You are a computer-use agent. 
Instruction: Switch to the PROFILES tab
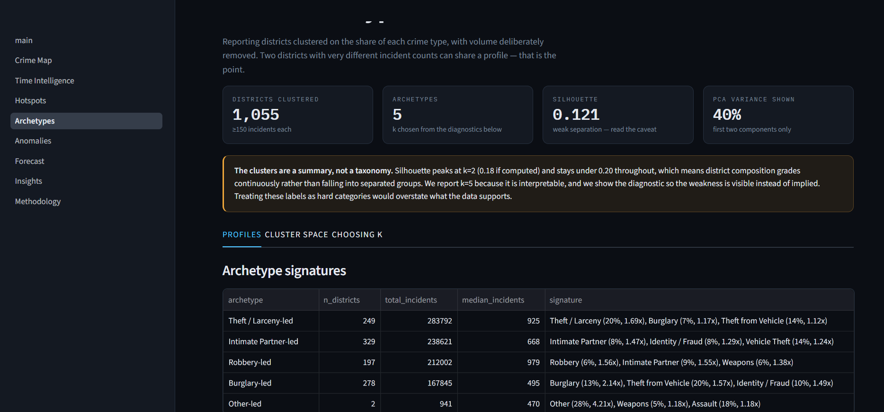click(x=241, y=235)
